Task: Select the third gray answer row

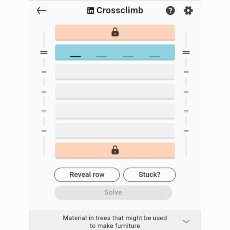Action: pyautogui.click(x=115, y=111)
